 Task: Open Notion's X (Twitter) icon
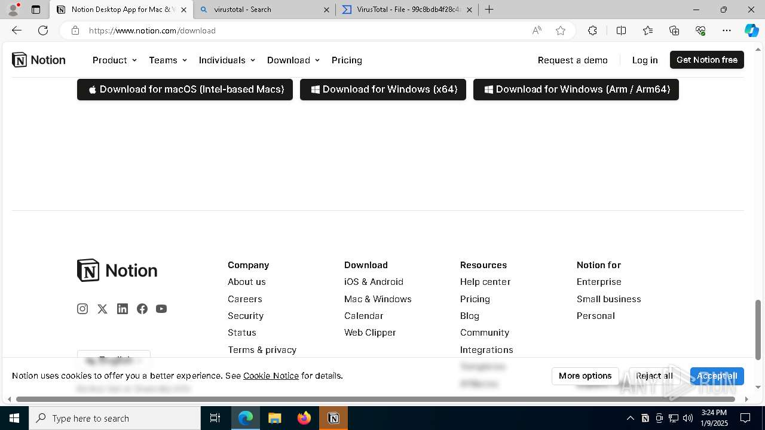(102, 309)
